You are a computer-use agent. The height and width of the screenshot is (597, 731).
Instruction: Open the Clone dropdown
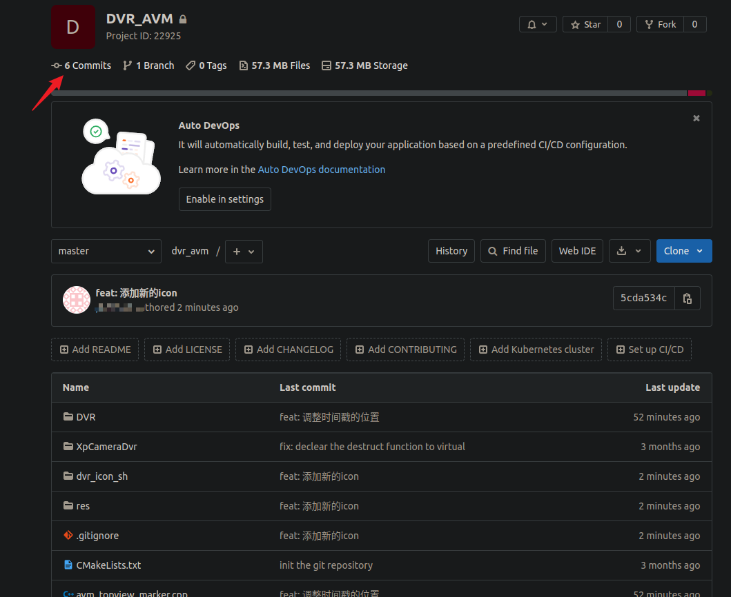(684, 251)
